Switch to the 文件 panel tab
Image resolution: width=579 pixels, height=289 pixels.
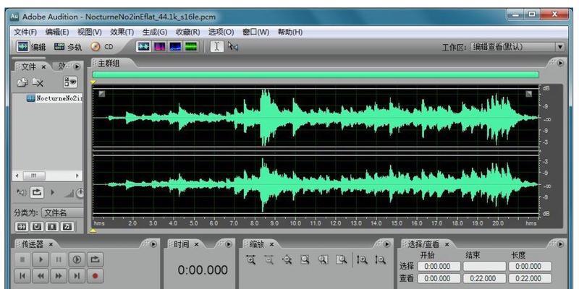(28, 66)
